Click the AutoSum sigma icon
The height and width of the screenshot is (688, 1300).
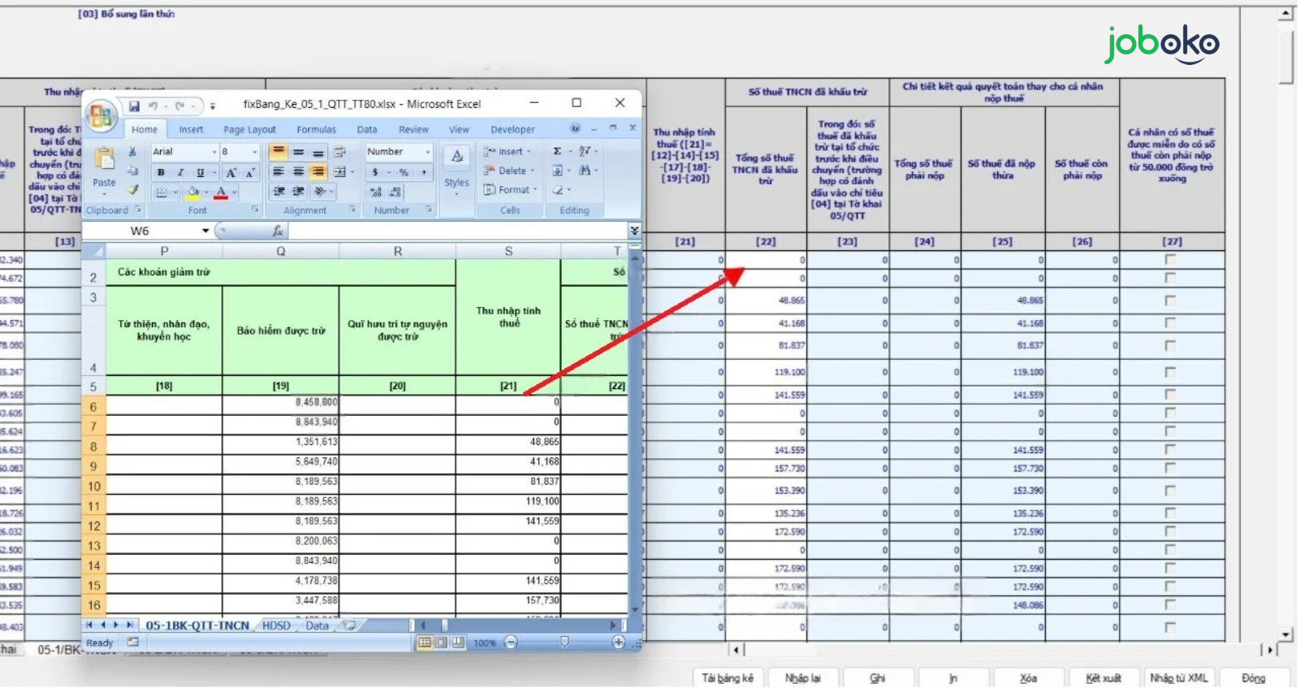pos(557,151)
